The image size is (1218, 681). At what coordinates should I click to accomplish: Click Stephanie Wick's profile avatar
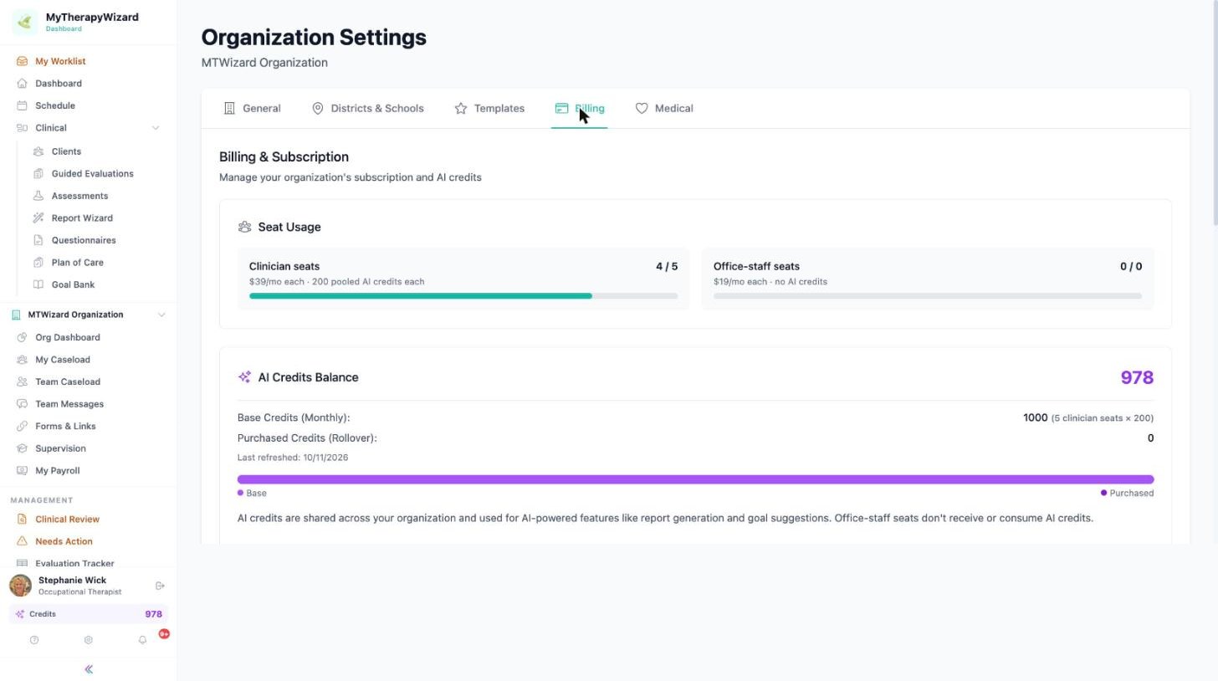tap(21, 586)
